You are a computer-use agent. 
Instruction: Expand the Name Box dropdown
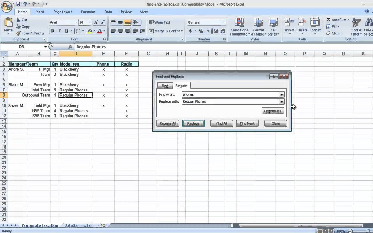tap(45, 47)
